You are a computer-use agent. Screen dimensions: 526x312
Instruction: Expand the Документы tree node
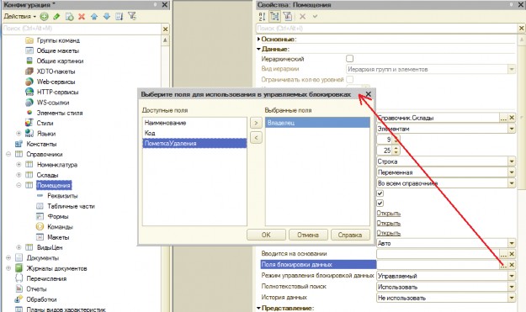coord(8,257)
